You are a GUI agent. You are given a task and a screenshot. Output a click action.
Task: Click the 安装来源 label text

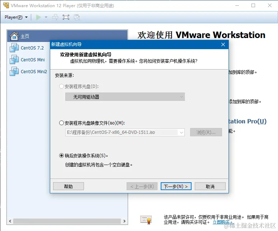point(64,75)
